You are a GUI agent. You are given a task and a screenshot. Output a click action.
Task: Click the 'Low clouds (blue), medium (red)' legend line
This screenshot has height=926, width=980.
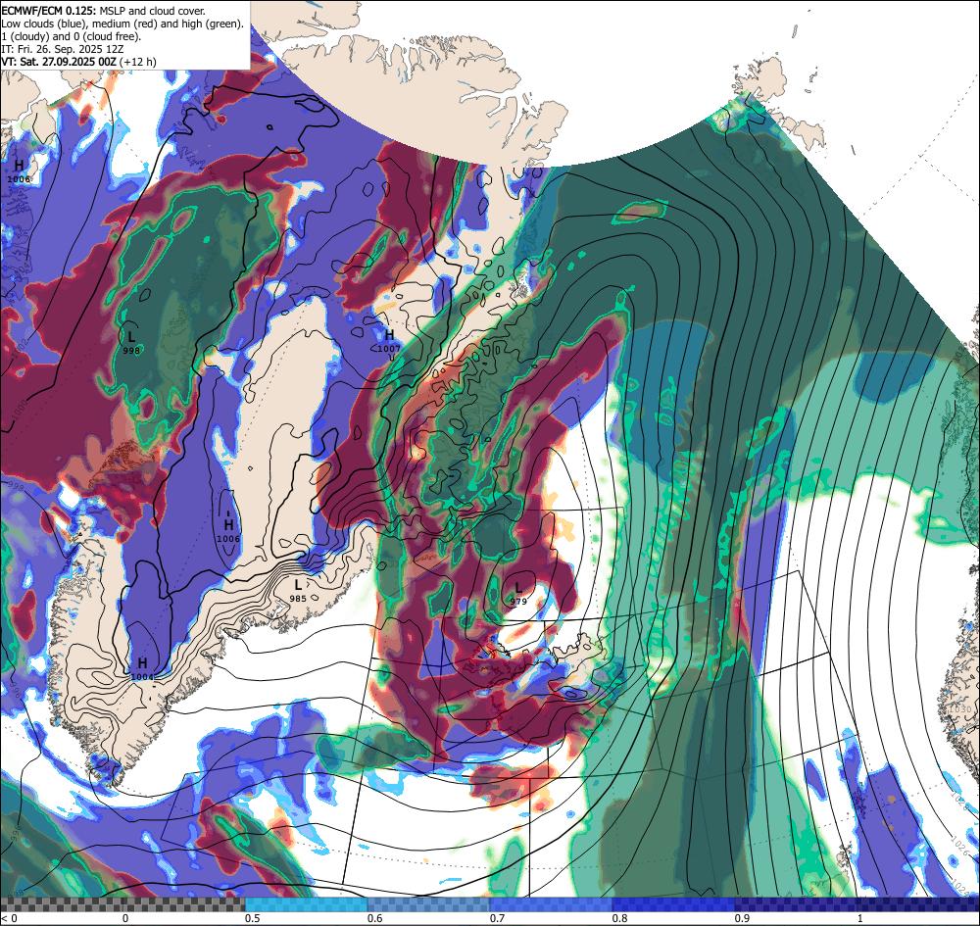(122, 24)
